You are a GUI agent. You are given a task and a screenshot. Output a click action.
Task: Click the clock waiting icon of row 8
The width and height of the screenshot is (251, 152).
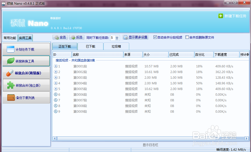tap(55, 106)
